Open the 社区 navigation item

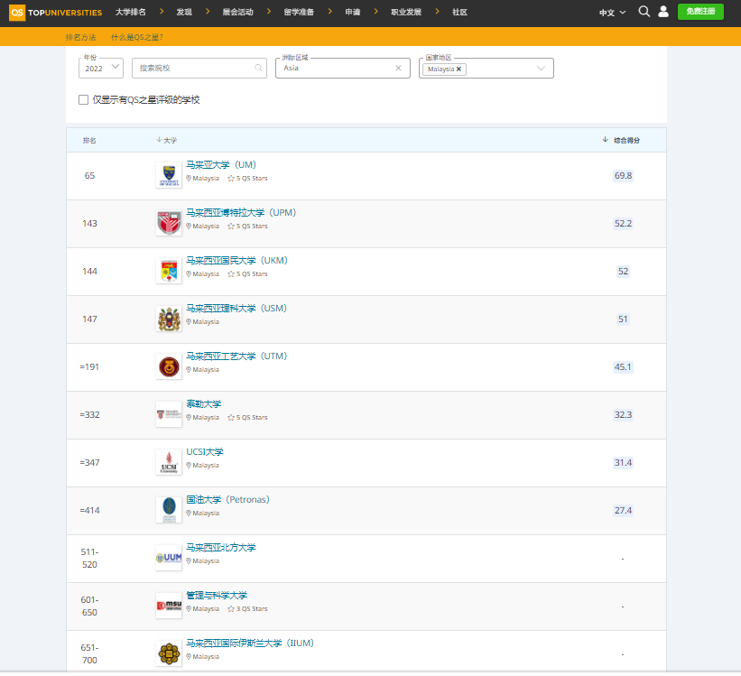[x=459, y=12]
